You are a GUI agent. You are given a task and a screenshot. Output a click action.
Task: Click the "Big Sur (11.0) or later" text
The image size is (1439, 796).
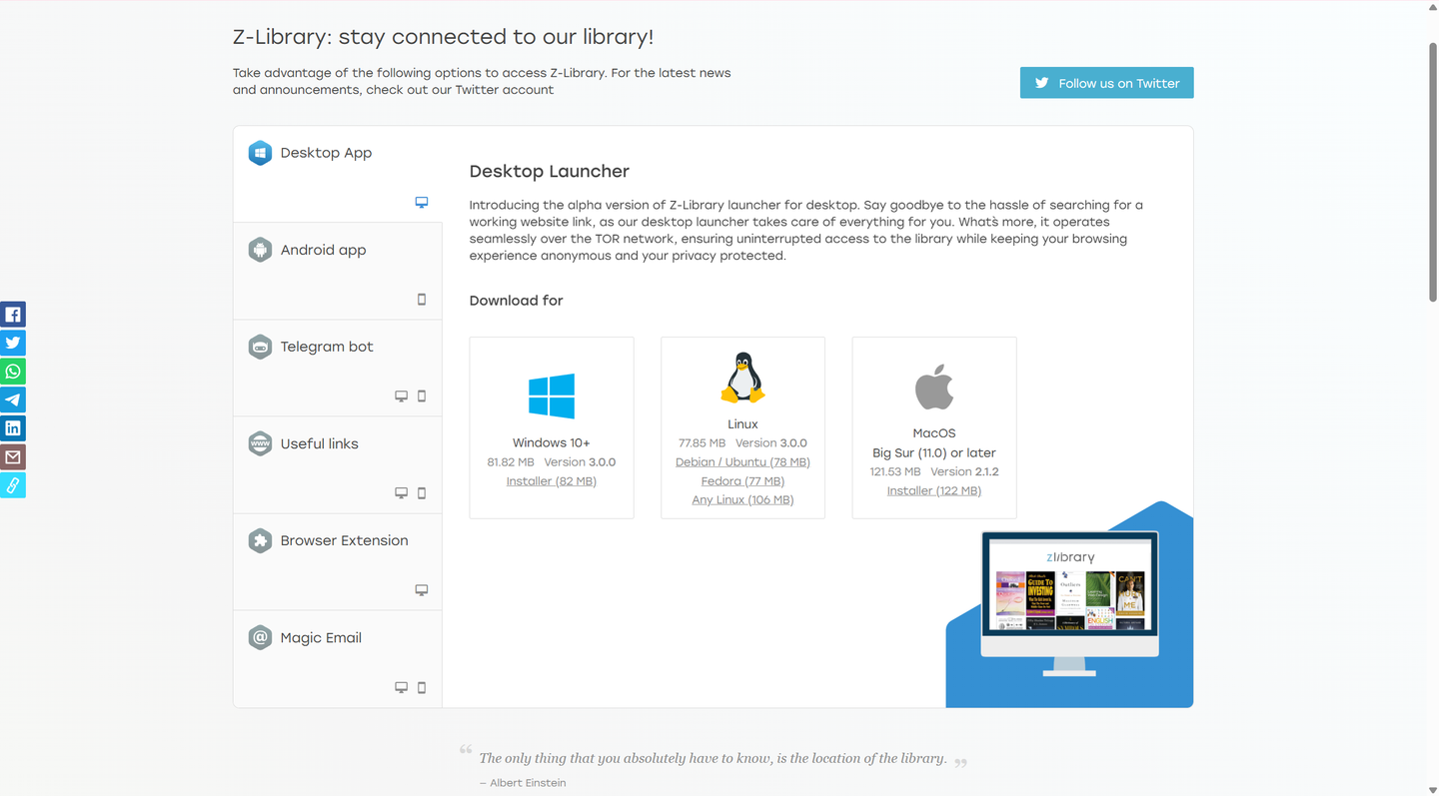pos(934,453)
